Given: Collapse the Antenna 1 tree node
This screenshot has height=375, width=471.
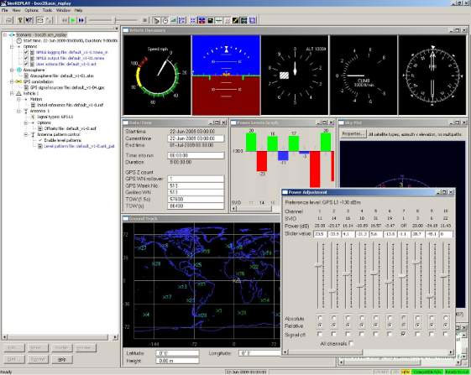Looking at the screenshot, I should point(19,111).
